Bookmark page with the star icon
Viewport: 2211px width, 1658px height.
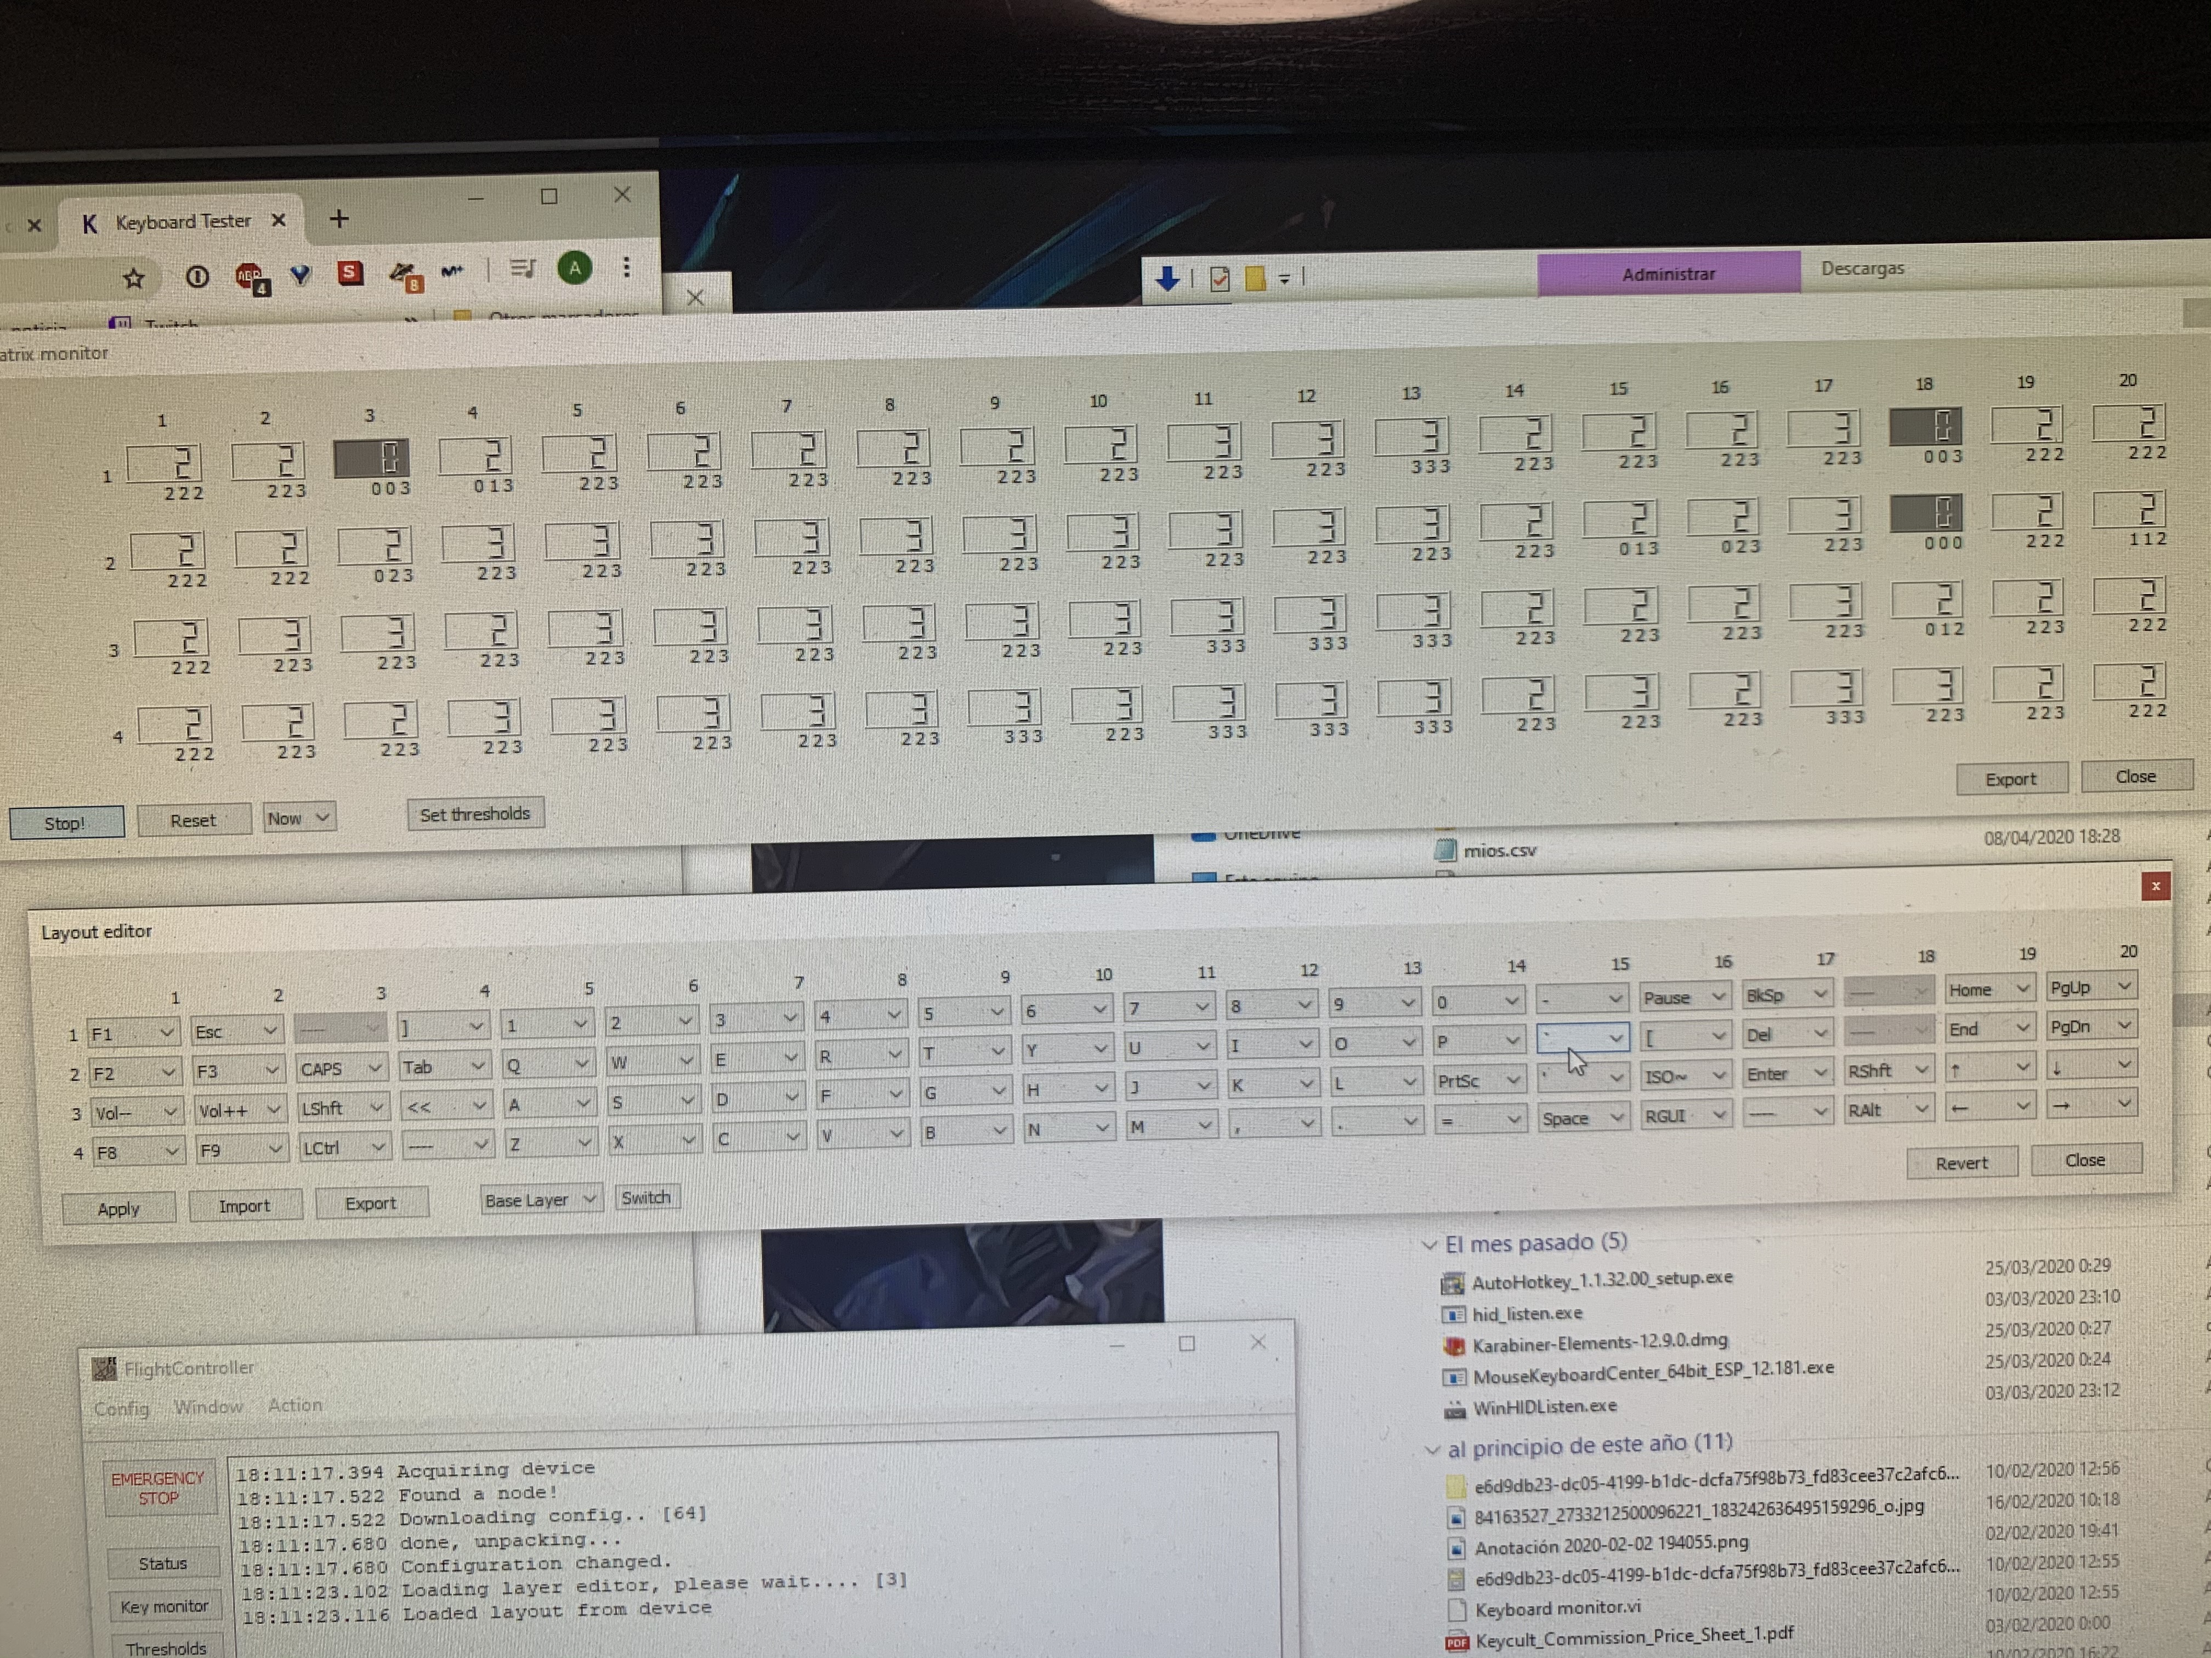coord(133,278)
